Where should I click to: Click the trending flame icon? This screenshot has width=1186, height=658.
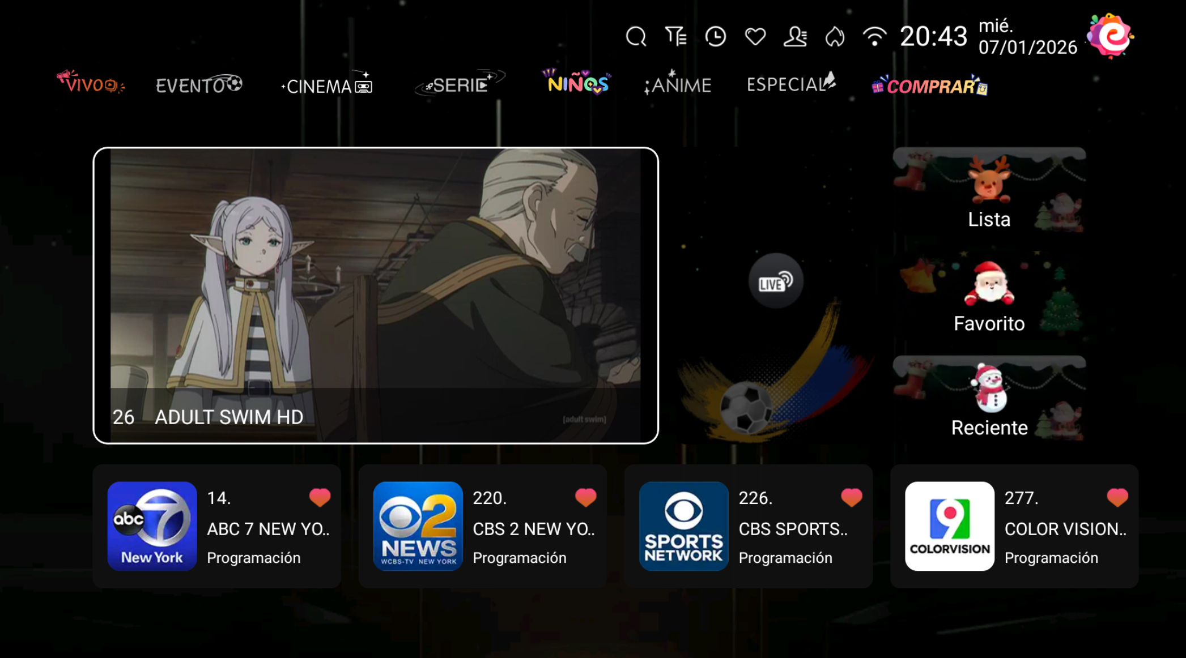click(x=834, y=36)
